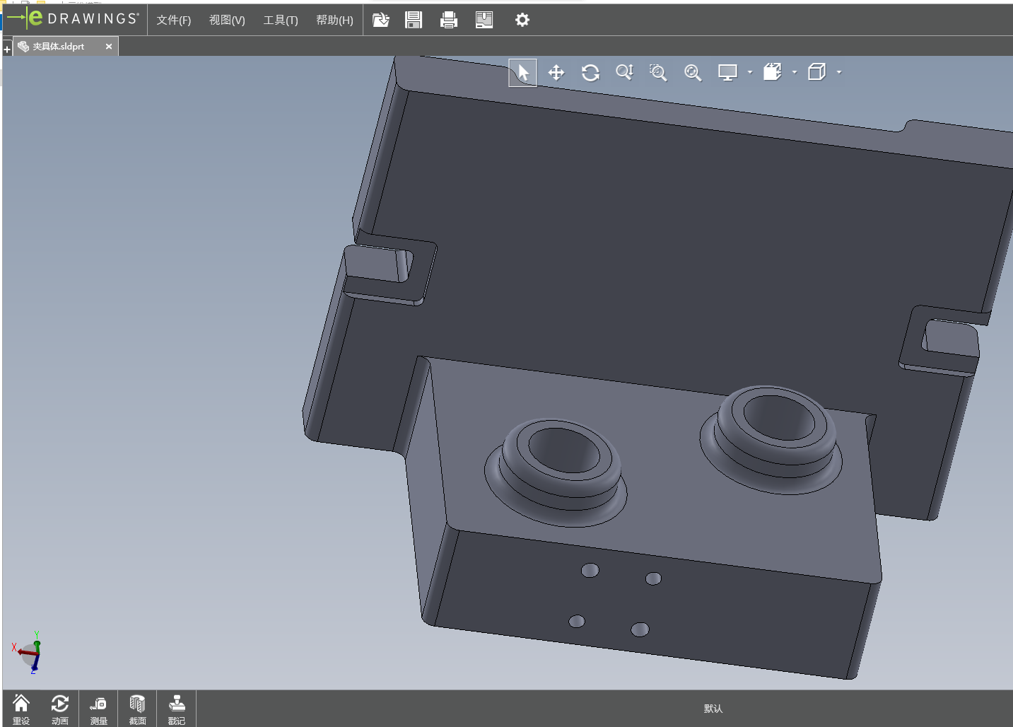1013x727 pixels.
Task: Open the Section view tool
Action: pyautogui.click(x=137, y=709)
